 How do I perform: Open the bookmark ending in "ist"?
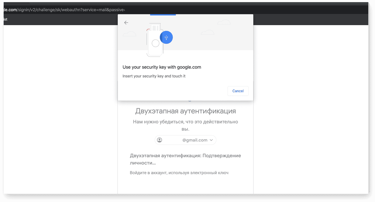(x=5, y=19)
